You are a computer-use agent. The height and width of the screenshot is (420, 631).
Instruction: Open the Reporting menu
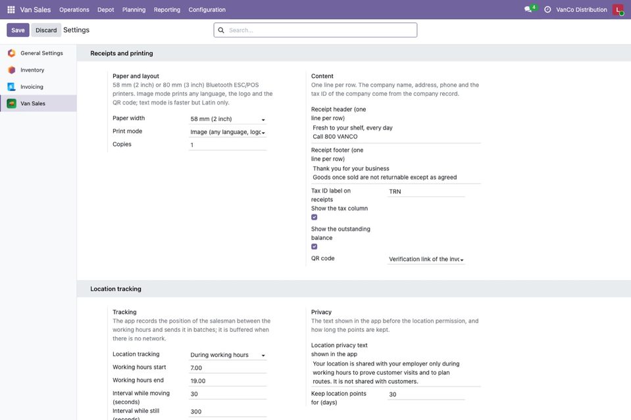coord(167,10)
